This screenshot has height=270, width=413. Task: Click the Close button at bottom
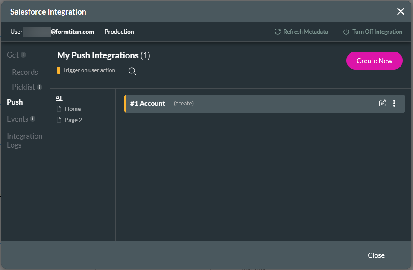coord(376,255)
